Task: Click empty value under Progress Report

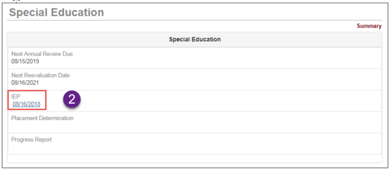Action: pyautogui.click(x=31, y=147)
